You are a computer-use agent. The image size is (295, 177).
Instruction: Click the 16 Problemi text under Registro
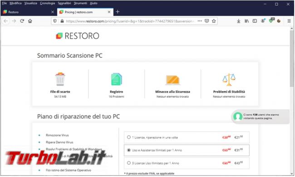(116, 97)
